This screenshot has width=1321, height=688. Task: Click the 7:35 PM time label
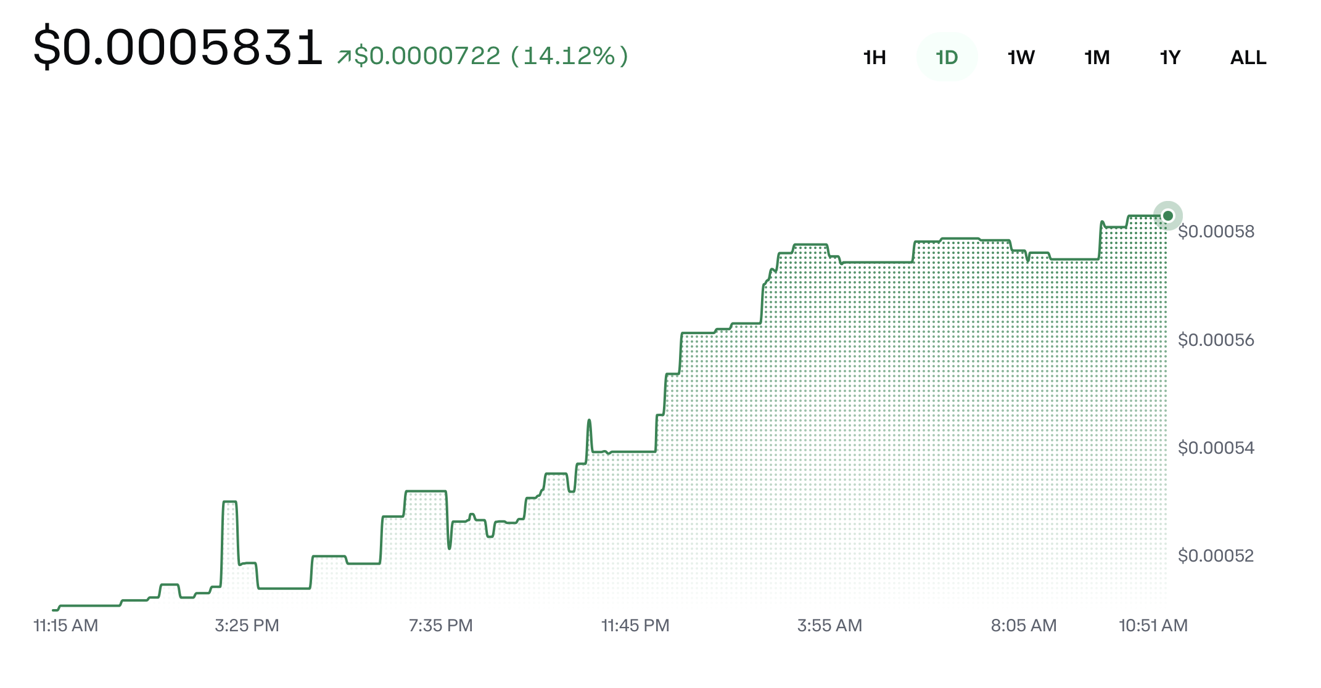(x=441, y=626)
